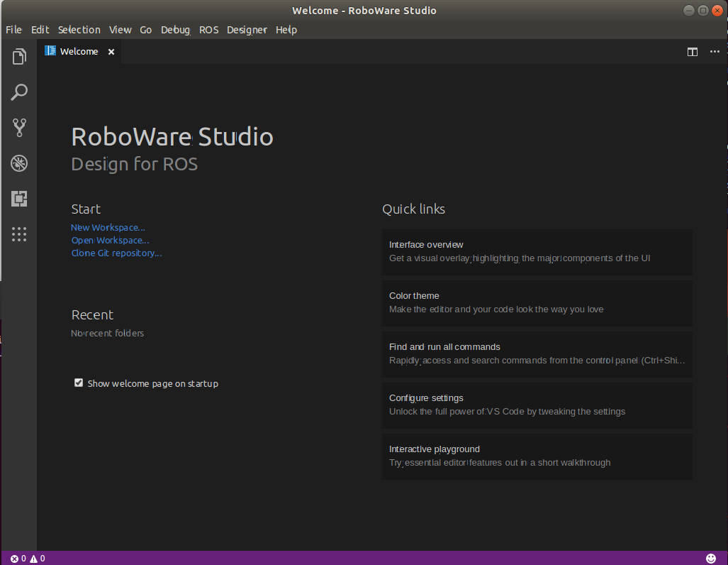Click the New Workspace link
This screenshot has height=565, width=728.
[108, 227]
